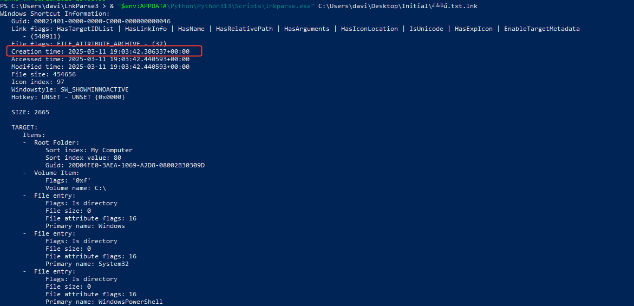Click the Volume Item entry

click(x=56, y=173)
